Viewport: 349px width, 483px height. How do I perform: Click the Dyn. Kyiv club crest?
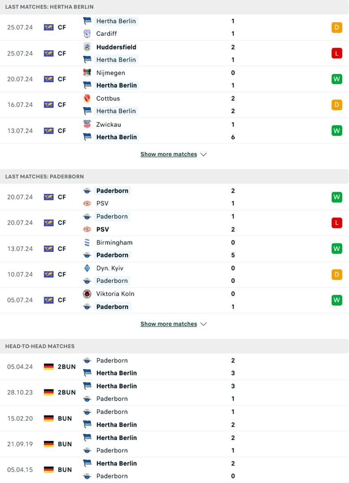87,268
